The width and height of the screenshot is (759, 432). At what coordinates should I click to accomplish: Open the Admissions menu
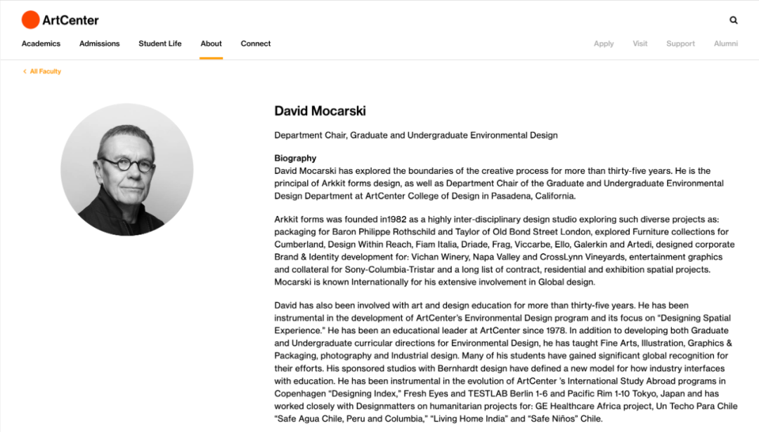(99, 43)
